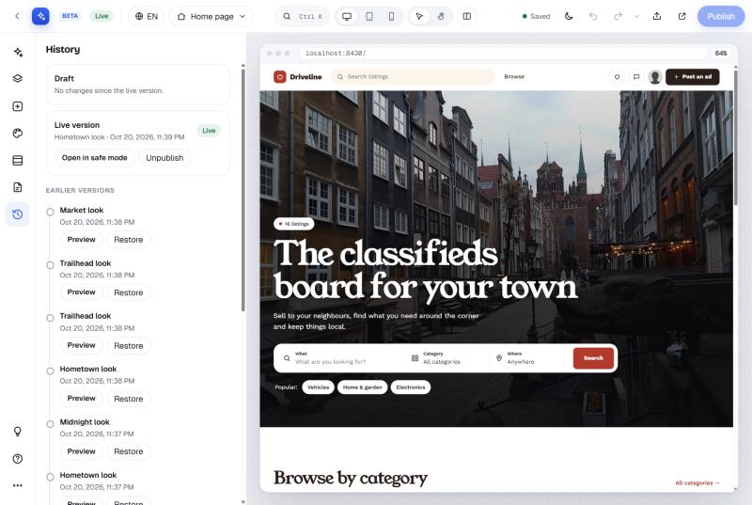
Task: Open the Pages document sidebar panel
Action: pos(18,187)
